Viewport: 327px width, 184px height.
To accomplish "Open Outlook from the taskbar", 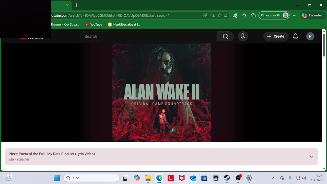I will pyautogui.click(x=193, y=178).
